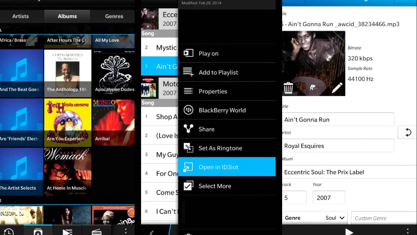Viewport: 417px width, 235px height.
Task: Open the Original DJ album cover
Action: click(x=22, y=215)
